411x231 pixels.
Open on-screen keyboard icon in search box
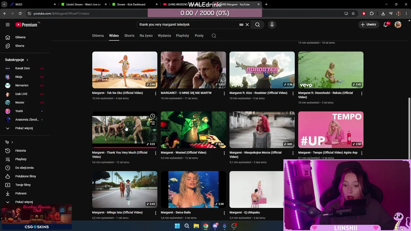[x=241, y=24]
